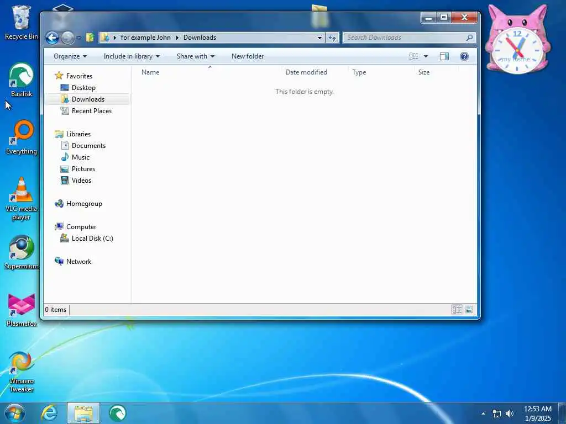Image resolution: width=566 pixels, height=424 pixels.
Task: Switch to details view in status bar
Action: point(457,310)
